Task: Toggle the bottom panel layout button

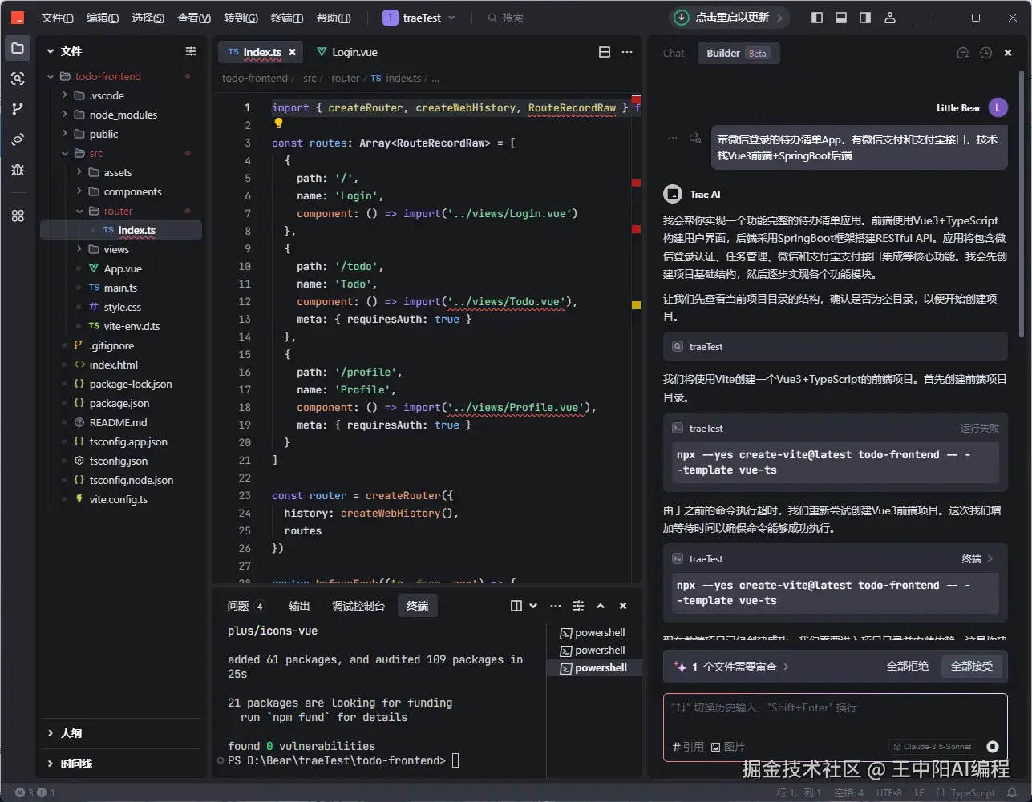Action: tap(841, 18)
